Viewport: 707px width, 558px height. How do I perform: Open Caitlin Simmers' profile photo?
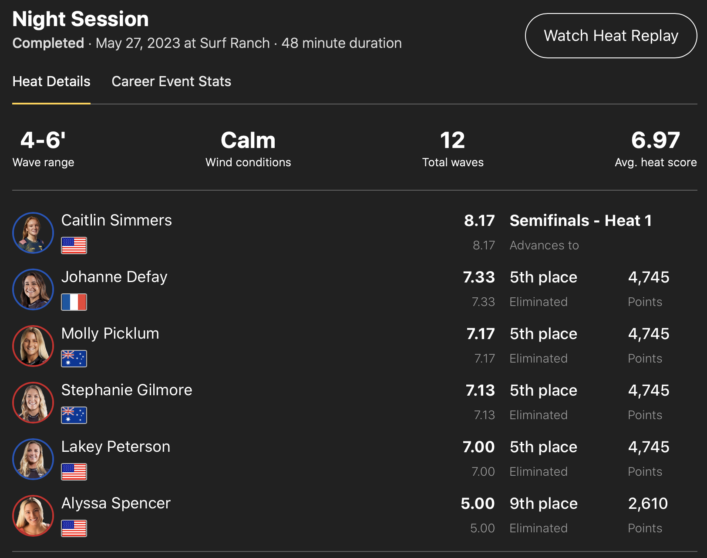tap(33, 233)
